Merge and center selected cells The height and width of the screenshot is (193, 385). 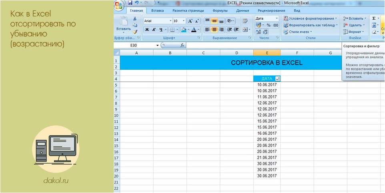(245, 30)
